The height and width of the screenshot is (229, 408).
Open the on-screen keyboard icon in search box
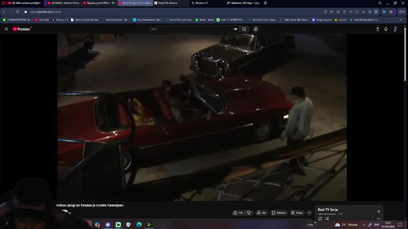click(x=236, y=29)
